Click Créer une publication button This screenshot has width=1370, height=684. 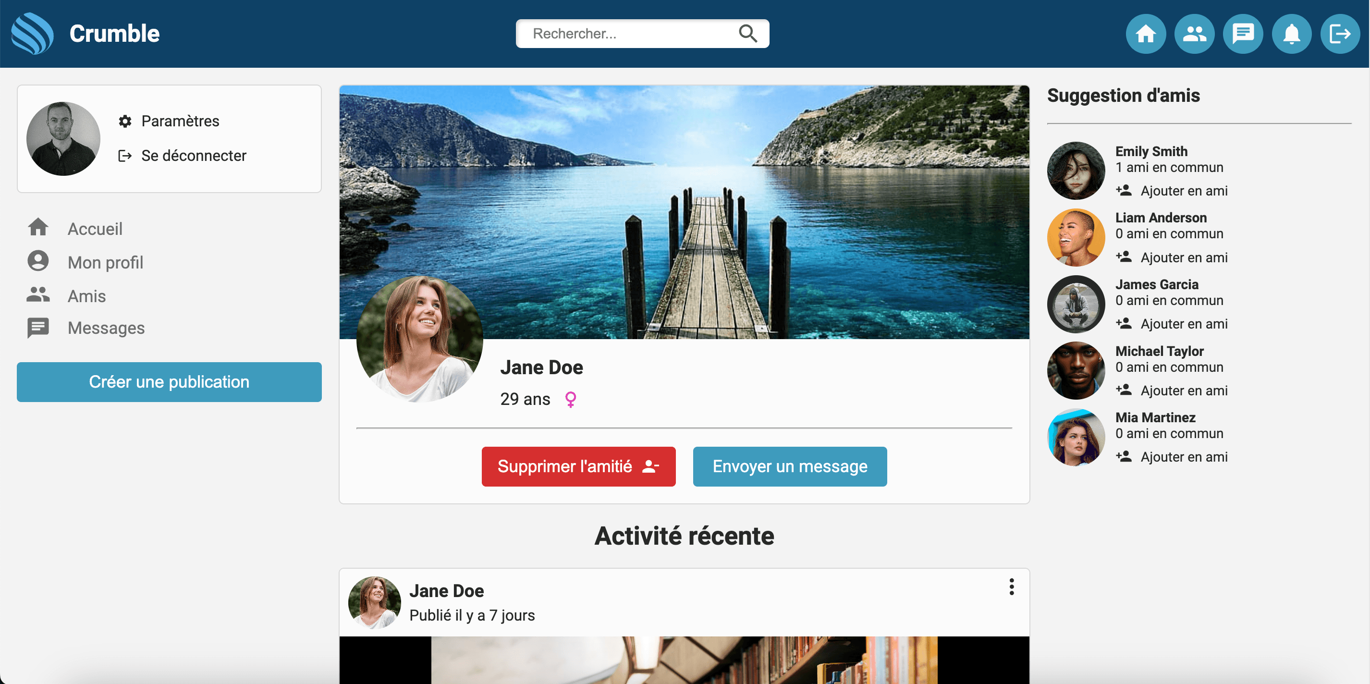(x=169, y=382)
